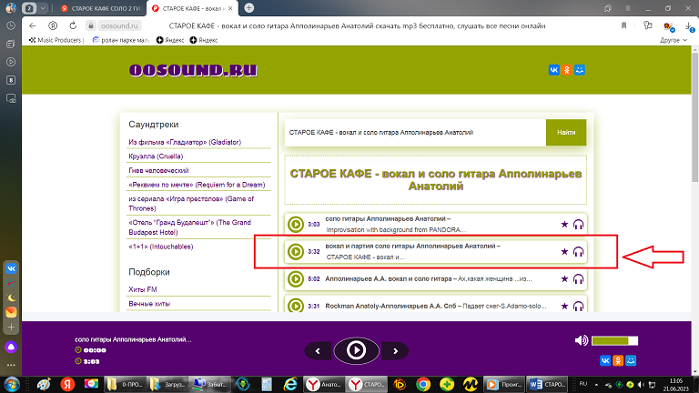Screen dimensions: 699x393
Task: Click headphones icon on 3:03 track
Action: coord(578,224)
